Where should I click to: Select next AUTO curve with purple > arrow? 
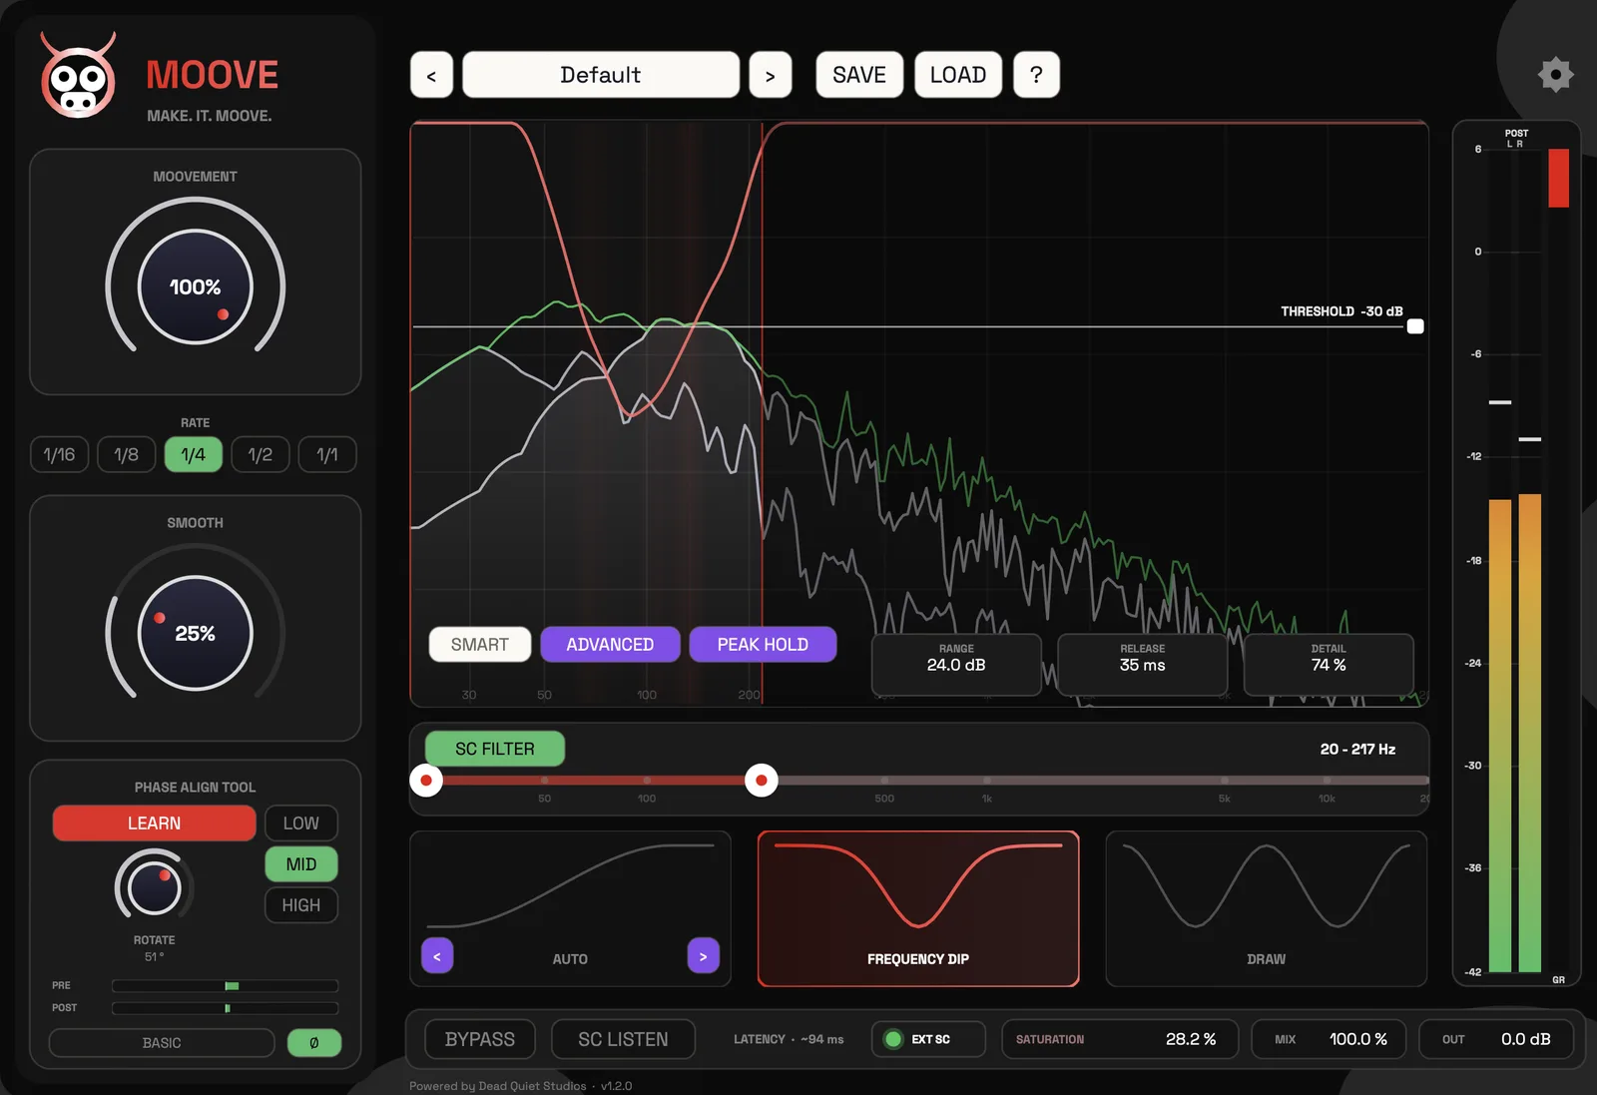coord(703,956)
